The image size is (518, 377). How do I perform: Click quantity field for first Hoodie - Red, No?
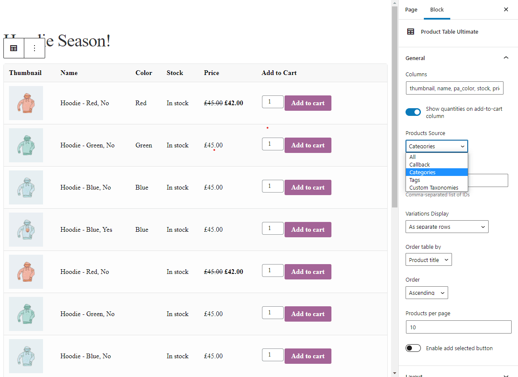[273, 102]
